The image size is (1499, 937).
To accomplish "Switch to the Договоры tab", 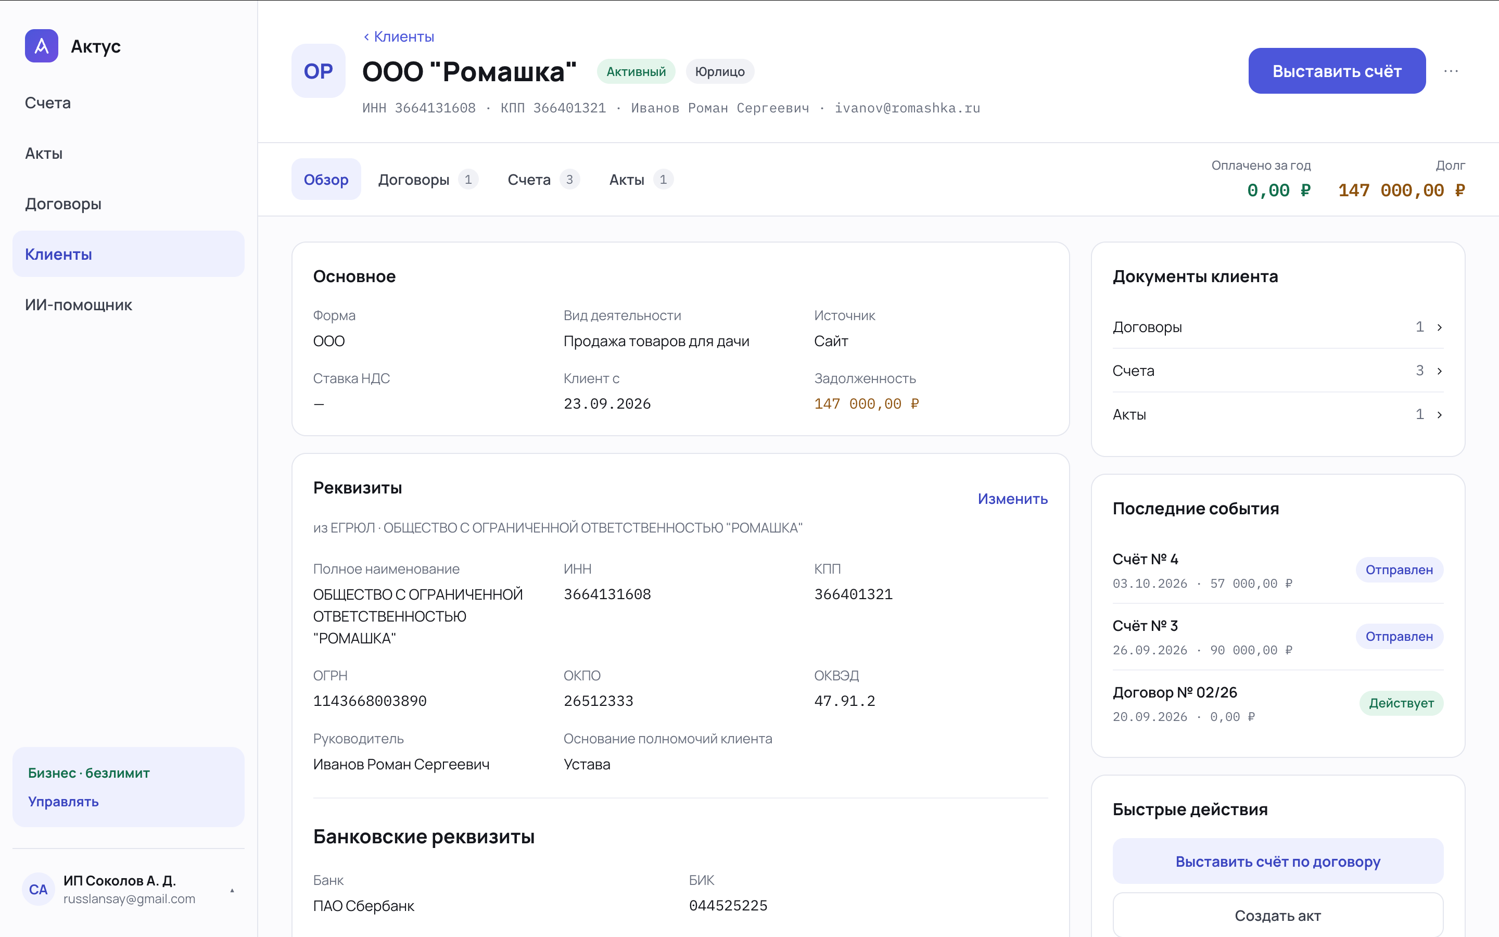I will pyautogui.click(x=428, y=179).
